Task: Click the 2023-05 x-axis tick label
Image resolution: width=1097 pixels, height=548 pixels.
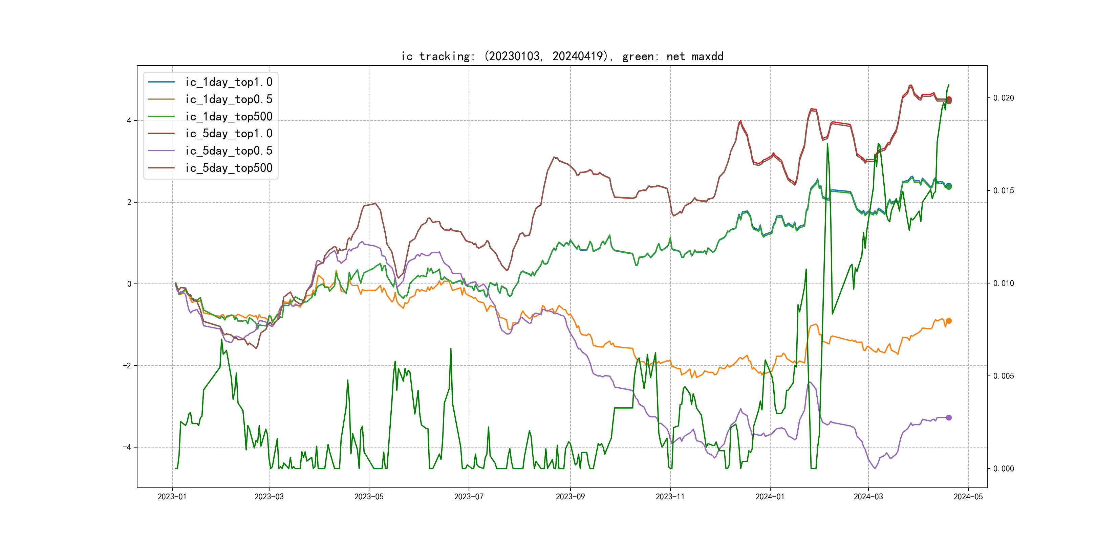Action: pyautogui.click(x=369, y=497)
